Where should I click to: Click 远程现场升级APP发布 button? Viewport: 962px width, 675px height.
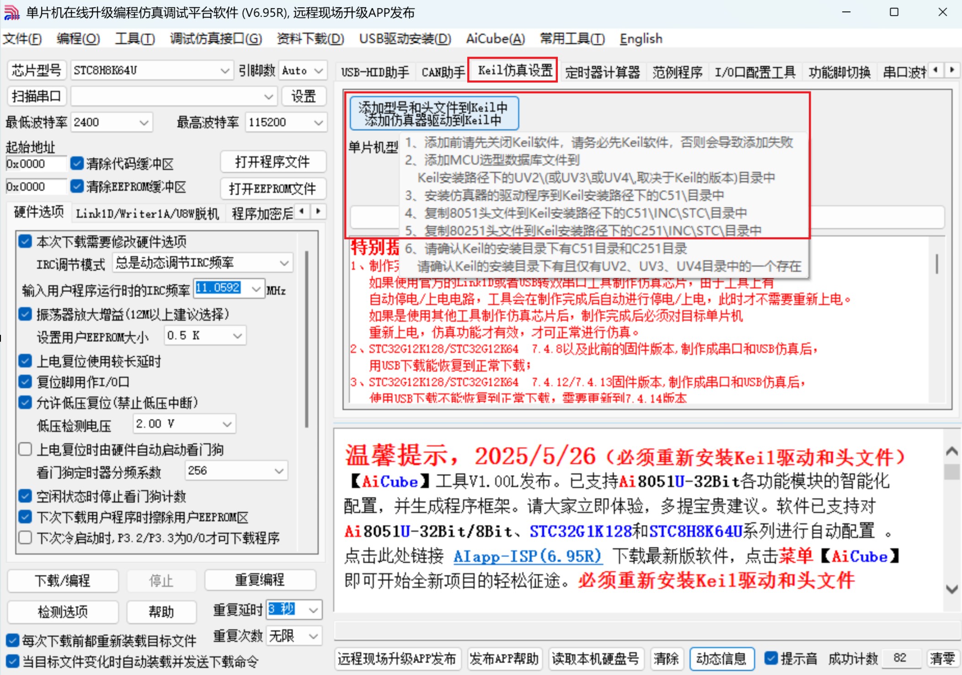(x=397, y=659)
